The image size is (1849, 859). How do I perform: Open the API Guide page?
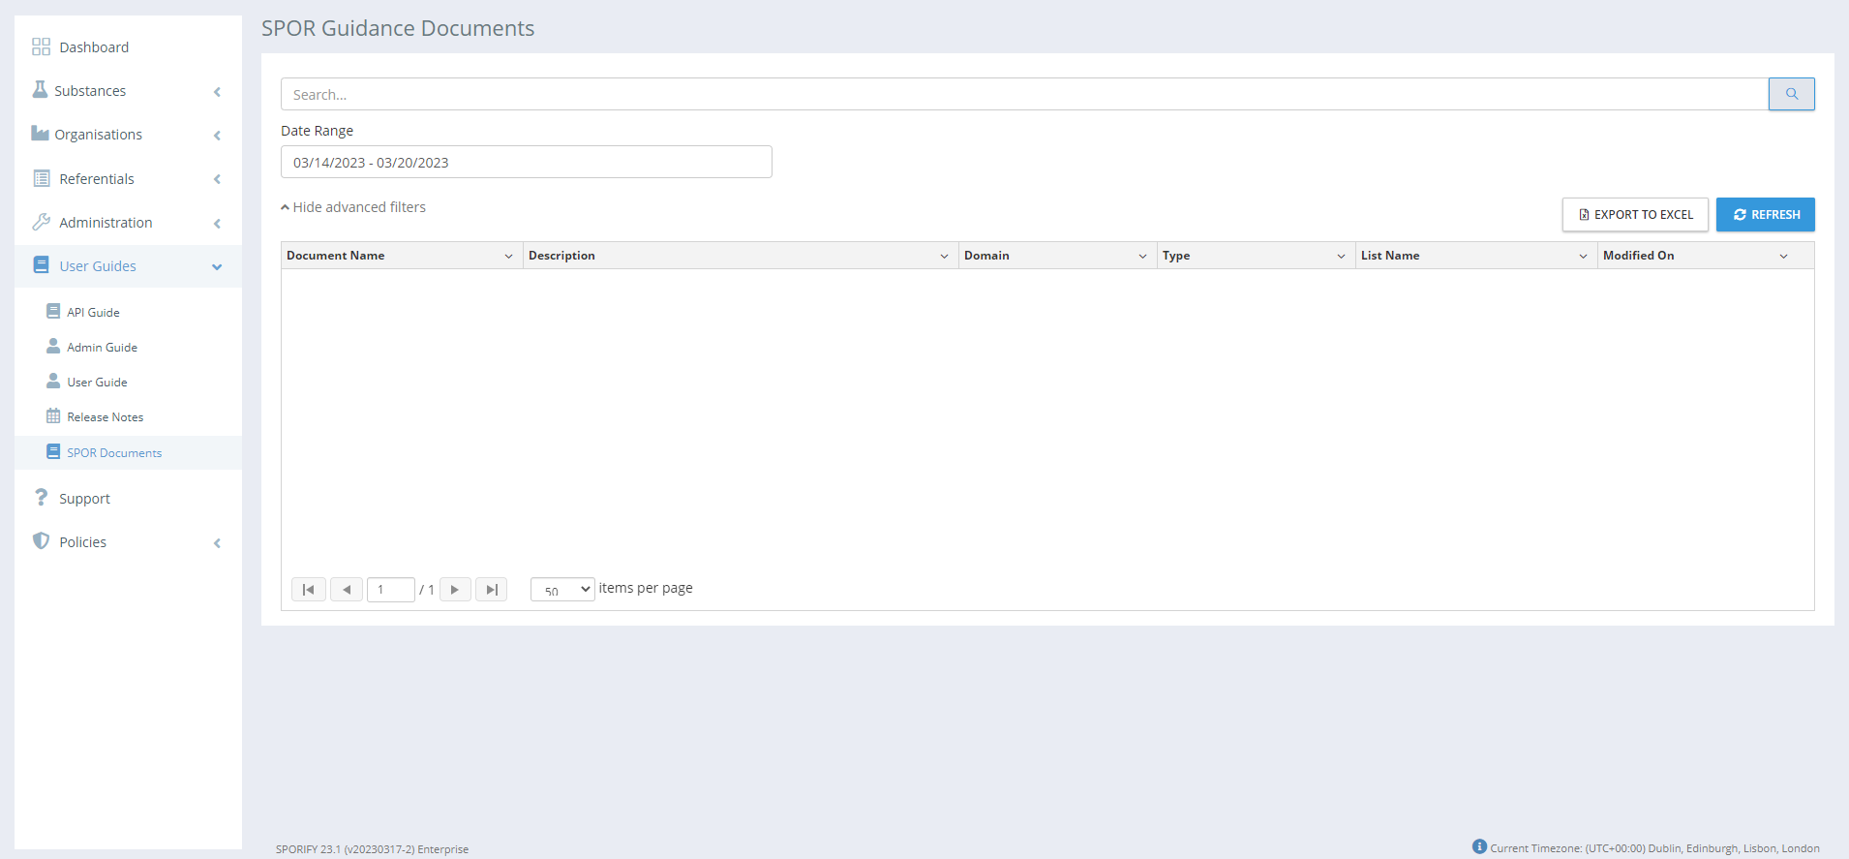tap(93, 313)
